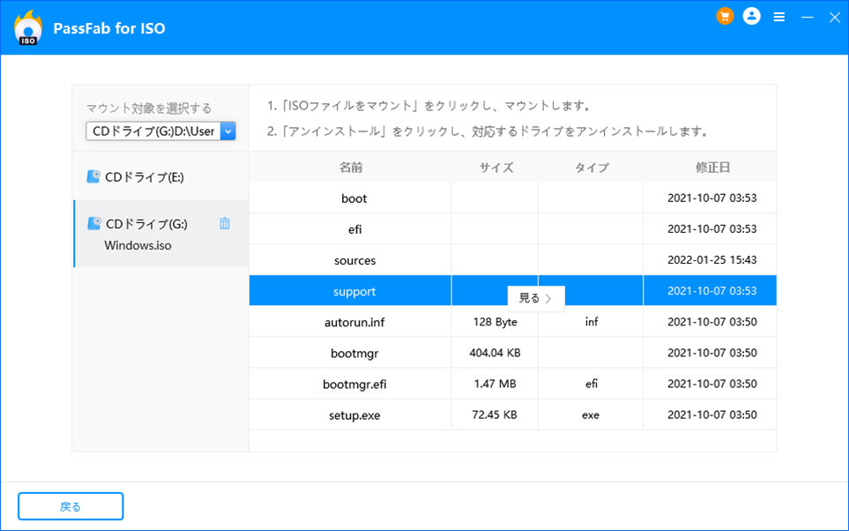
Task: Minimize the PassFab window
Action: pos(807,18)
